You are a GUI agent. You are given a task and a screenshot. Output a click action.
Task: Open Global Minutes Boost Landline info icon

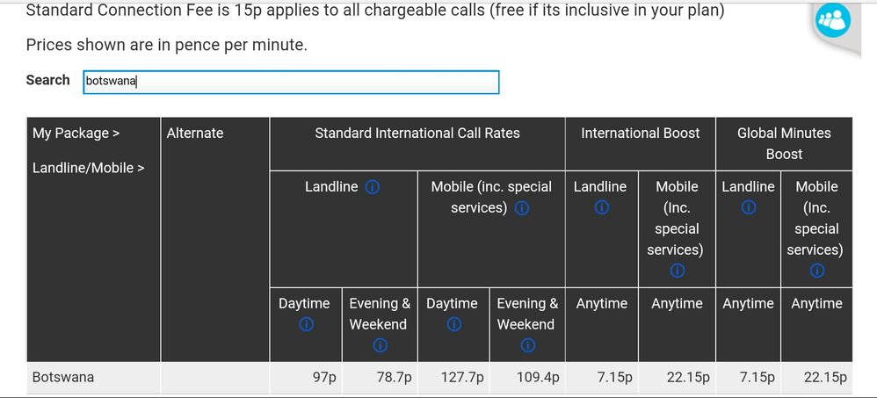(x=749, y=208)
